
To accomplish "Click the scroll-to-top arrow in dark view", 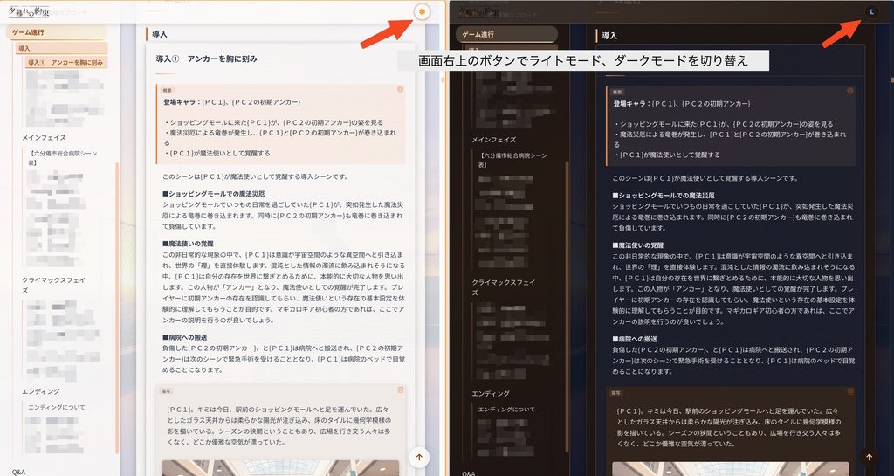I will [x=869, y=457].
